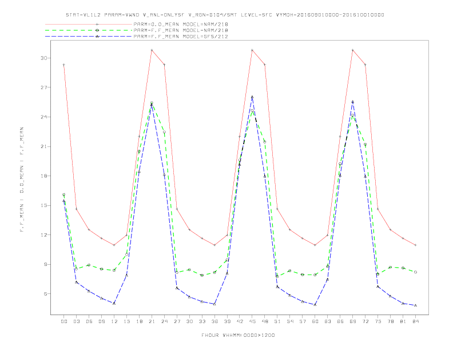Click x-axis forecast hour label 69
The height and width of the screenshot is (350, 453).
click(353, 321)
